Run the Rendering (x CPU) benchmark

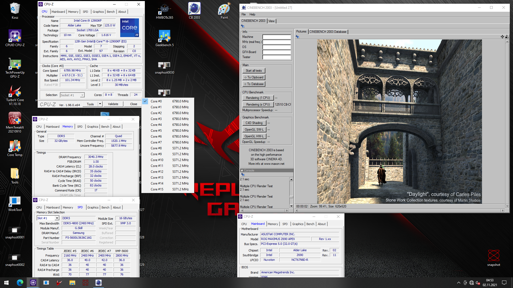coord(258,105)
